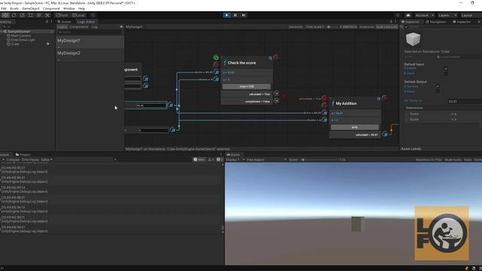Image resolution: width=482 pixels, height=271 pixels.
Task: Click the search icon on Check the score node
Action: coord(270,58)
